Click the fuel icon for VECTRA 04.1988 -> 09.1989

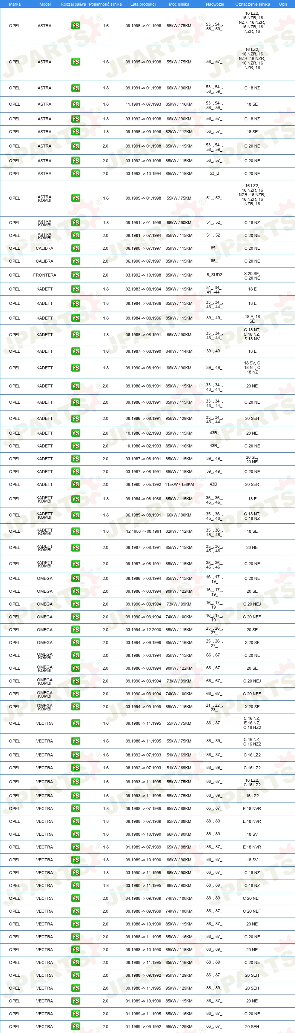click(x=75, y=898)
